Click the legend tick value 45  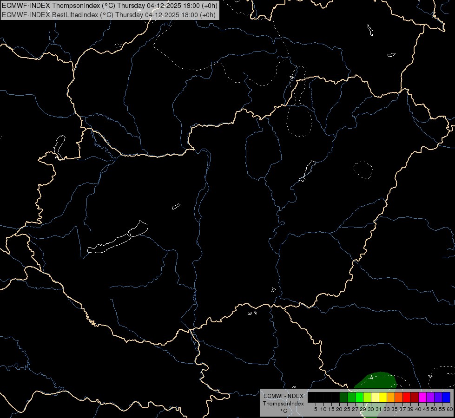tap(426, 409)
